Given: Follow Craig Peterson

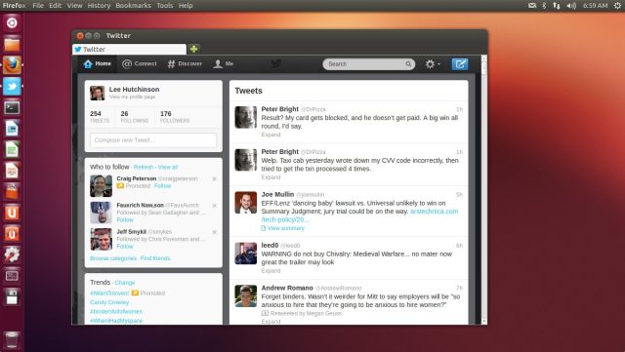Looking at the screenshot, I should (x=162, y=186).
